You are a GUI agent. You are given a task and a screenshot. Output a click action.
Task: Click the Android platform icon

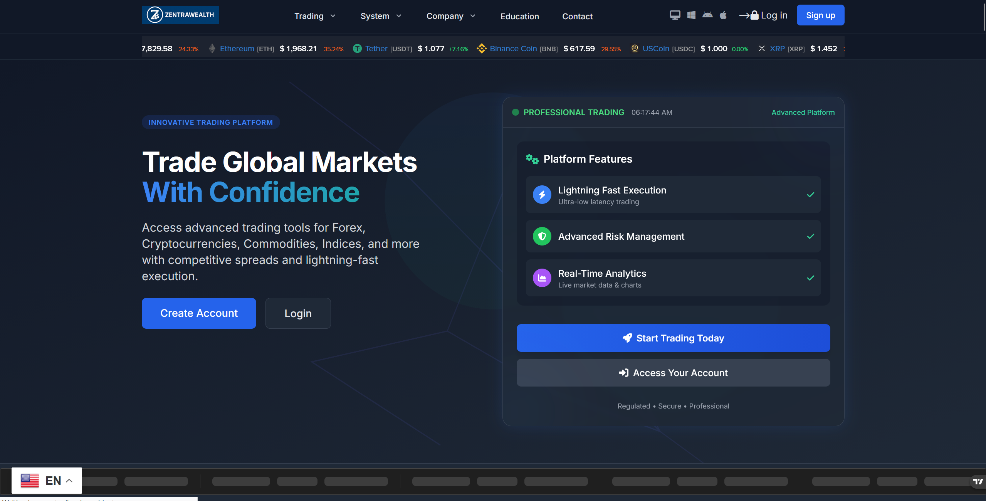pyautogui.click(x=707, y=15)
